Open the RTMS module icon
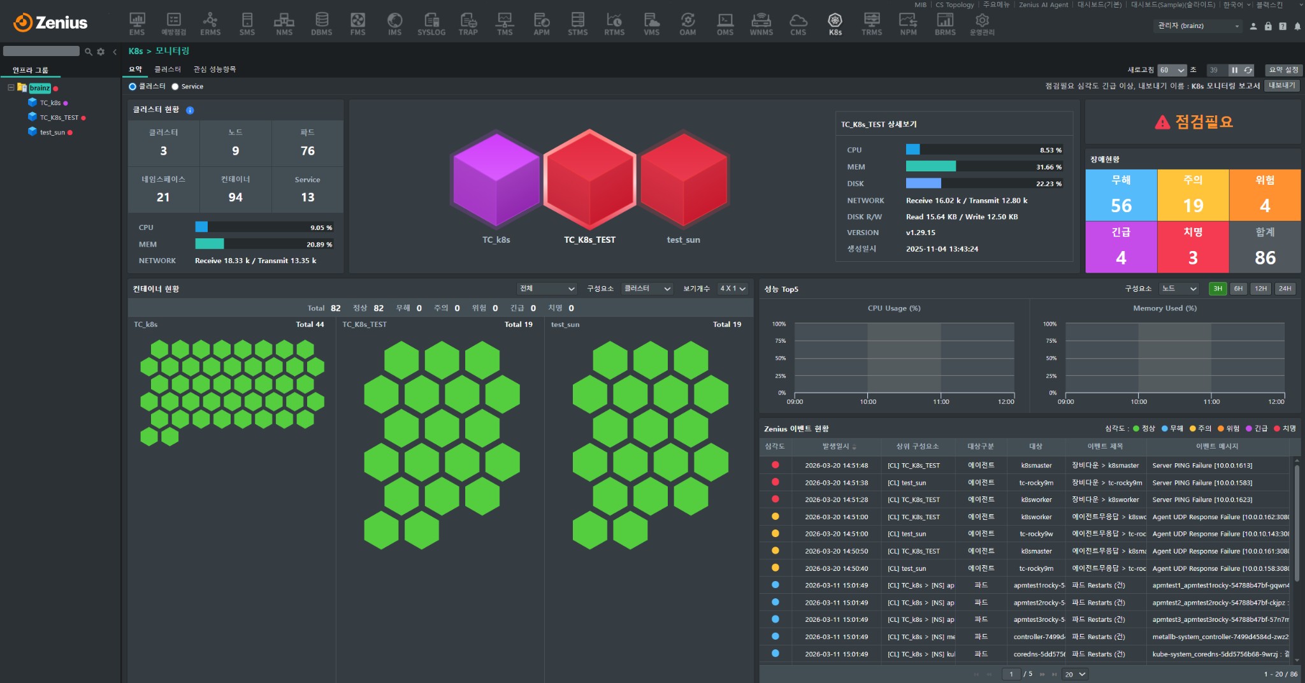The image size is (1305, 683). point(614,24)
